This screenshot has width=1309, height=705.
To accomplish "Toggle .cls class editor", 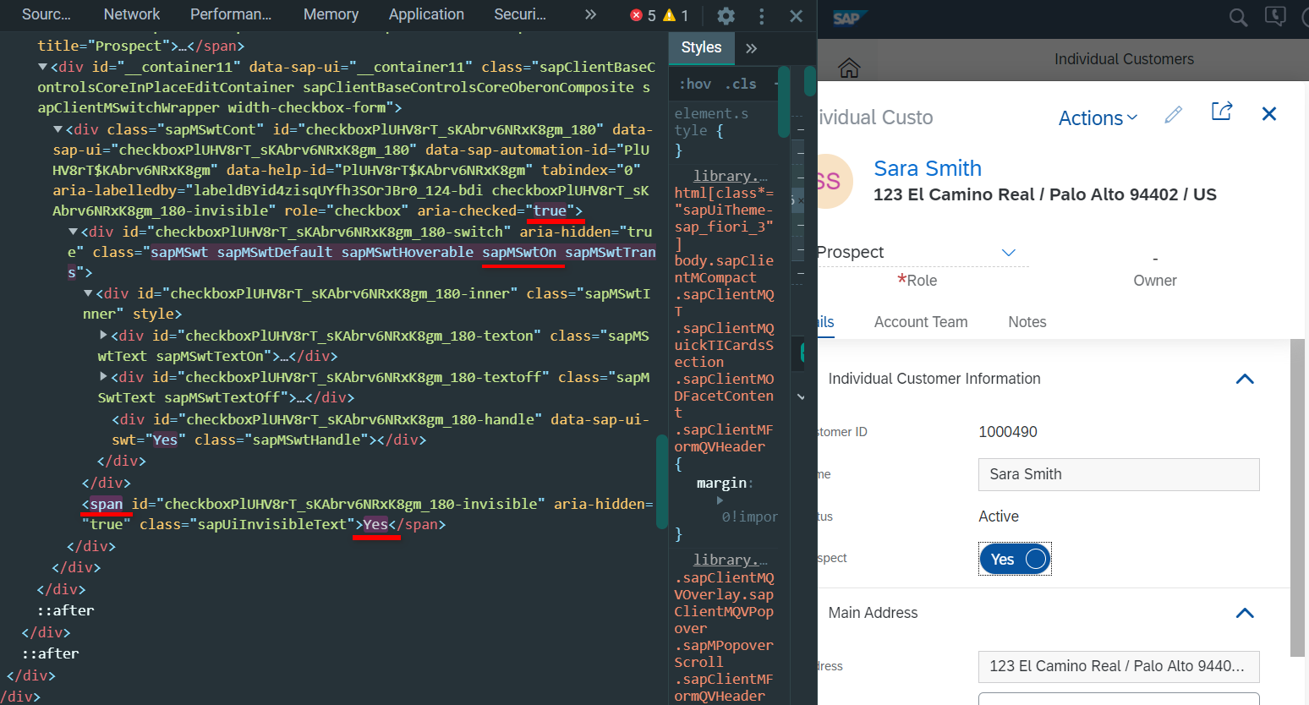I will pos(741,84).
